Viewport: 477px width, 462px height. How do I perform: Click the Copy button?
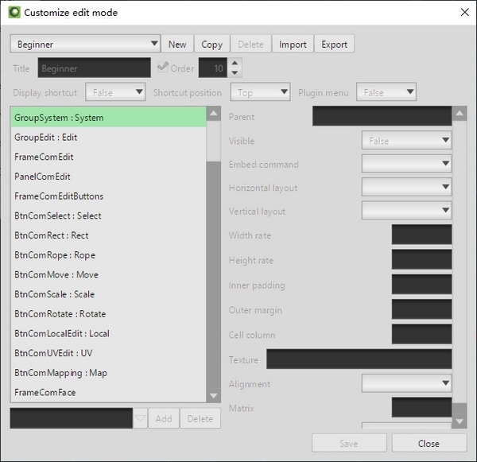[212, 44]
